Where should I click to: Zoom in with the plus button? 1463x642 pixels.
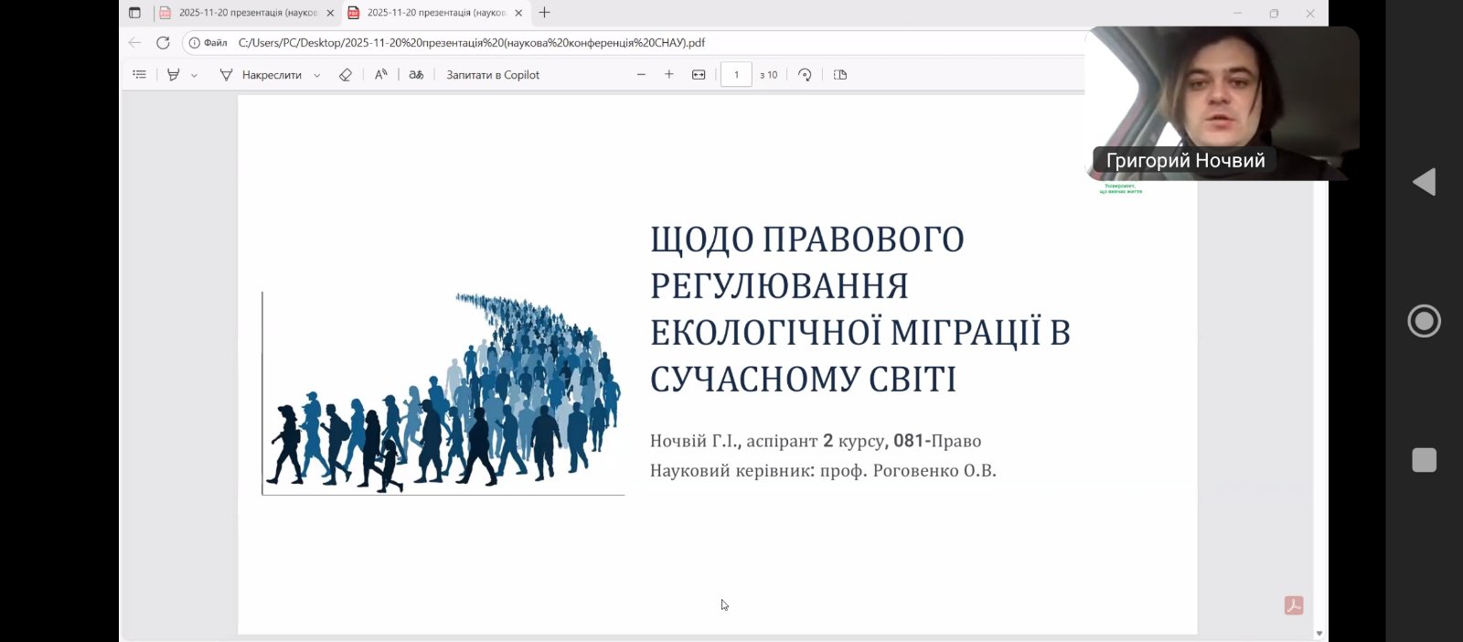pyautogui.click(x=669, y=75)
